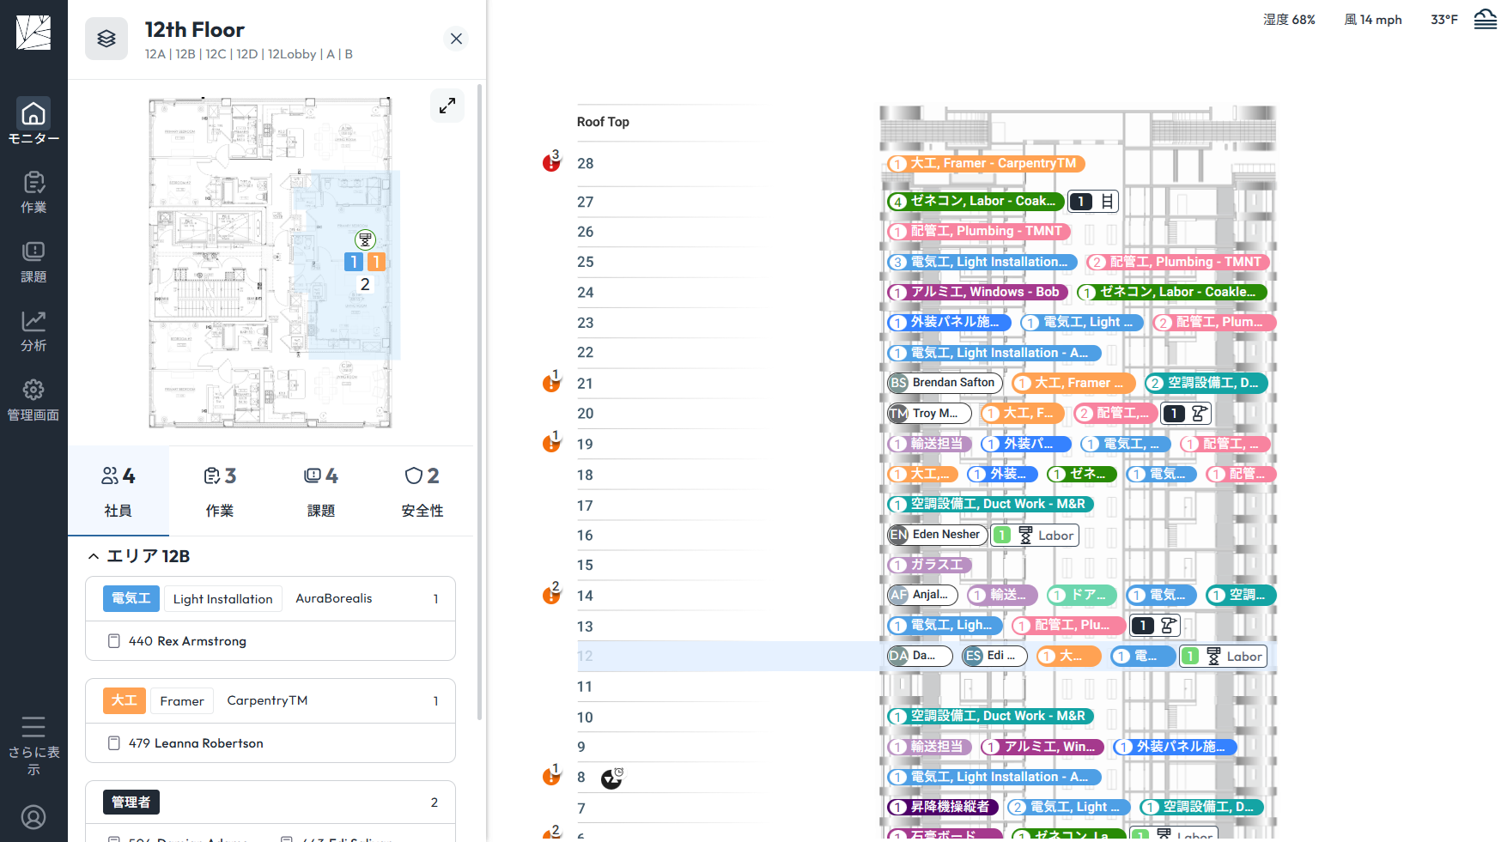1501x842 pixels.
Task: Collapse the エリア 12B section
Action: coord(94,555)
